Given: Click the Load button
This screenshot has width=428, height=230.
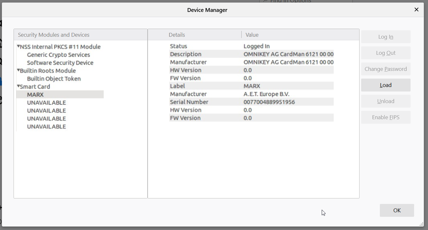Looking at the screenshot, I should (x=386, y=85).
